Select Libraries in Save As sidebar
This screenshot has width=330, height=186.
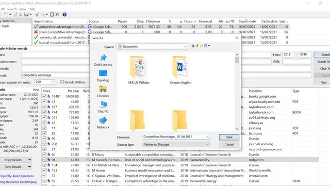[103, 92]
